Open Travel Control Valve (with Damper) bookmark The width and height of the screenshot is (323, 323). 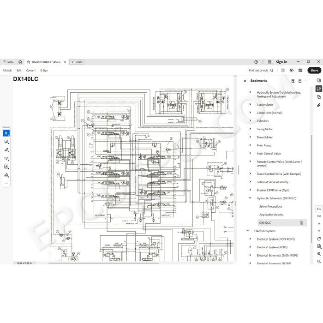(x=279, y=174)
